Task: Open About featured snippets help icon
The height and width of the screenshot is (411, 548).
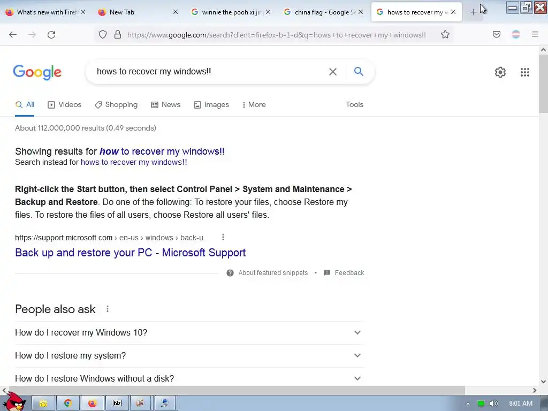Action: pos(230,273)
